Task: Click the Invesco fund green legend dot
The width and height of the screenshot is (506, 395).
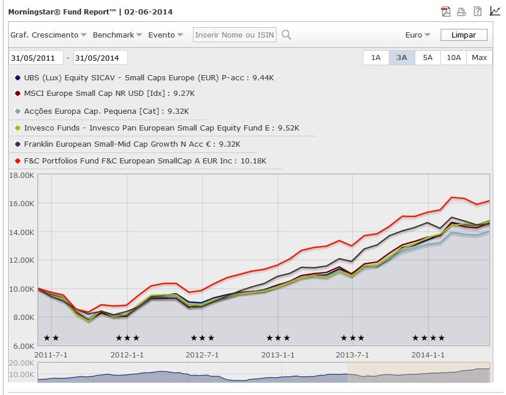Action: coord(18,128)
